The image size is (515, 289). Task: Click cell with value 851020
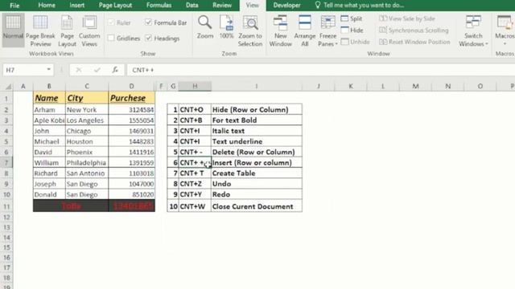click(x=131, y=194)
